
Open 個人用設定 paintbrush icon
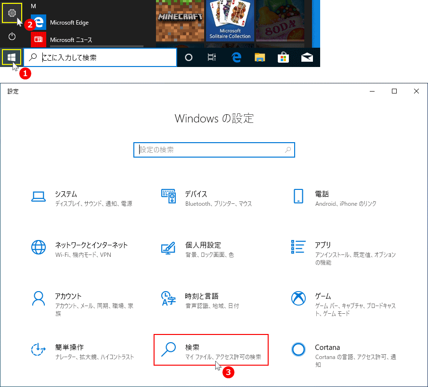[169, 248]
